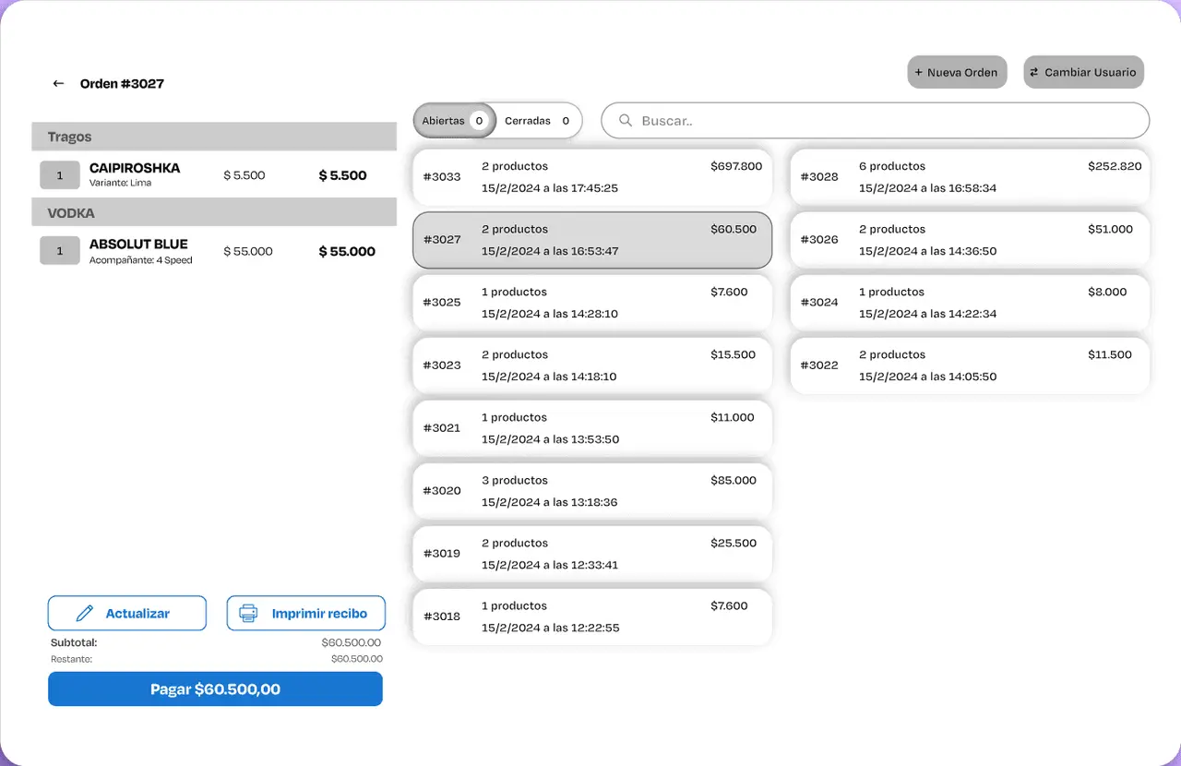Create a new order with Nueva Orden
Viewport: 1181px width, 766px height.
pos(957,72)
